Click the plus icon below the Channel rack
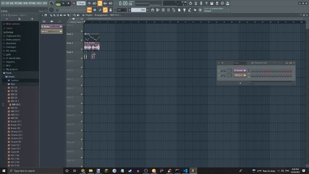Image resolution: width=309 pixels, height=174 pixels. point(240,83)
